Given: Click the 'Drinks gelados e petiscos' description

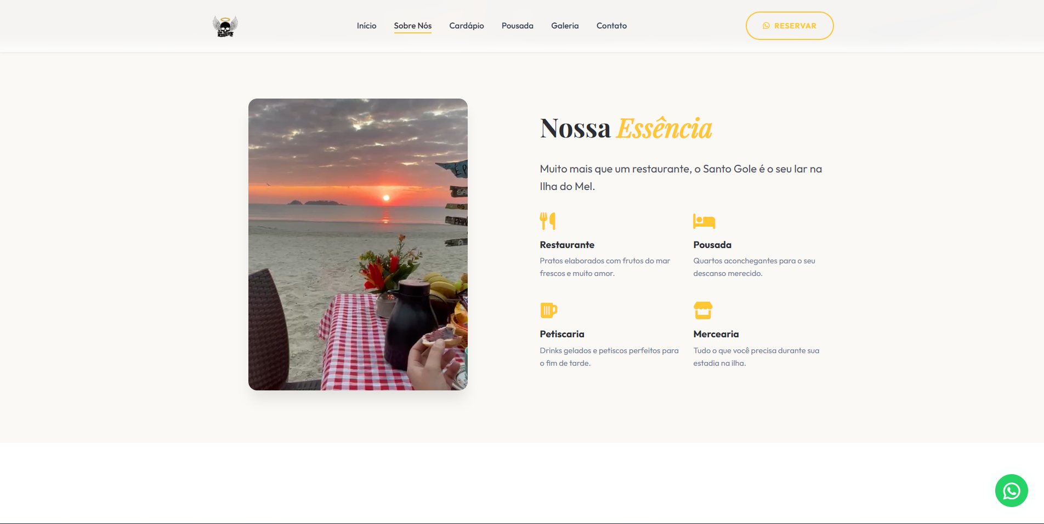Looking at the screenshot, I should [609, 357].
